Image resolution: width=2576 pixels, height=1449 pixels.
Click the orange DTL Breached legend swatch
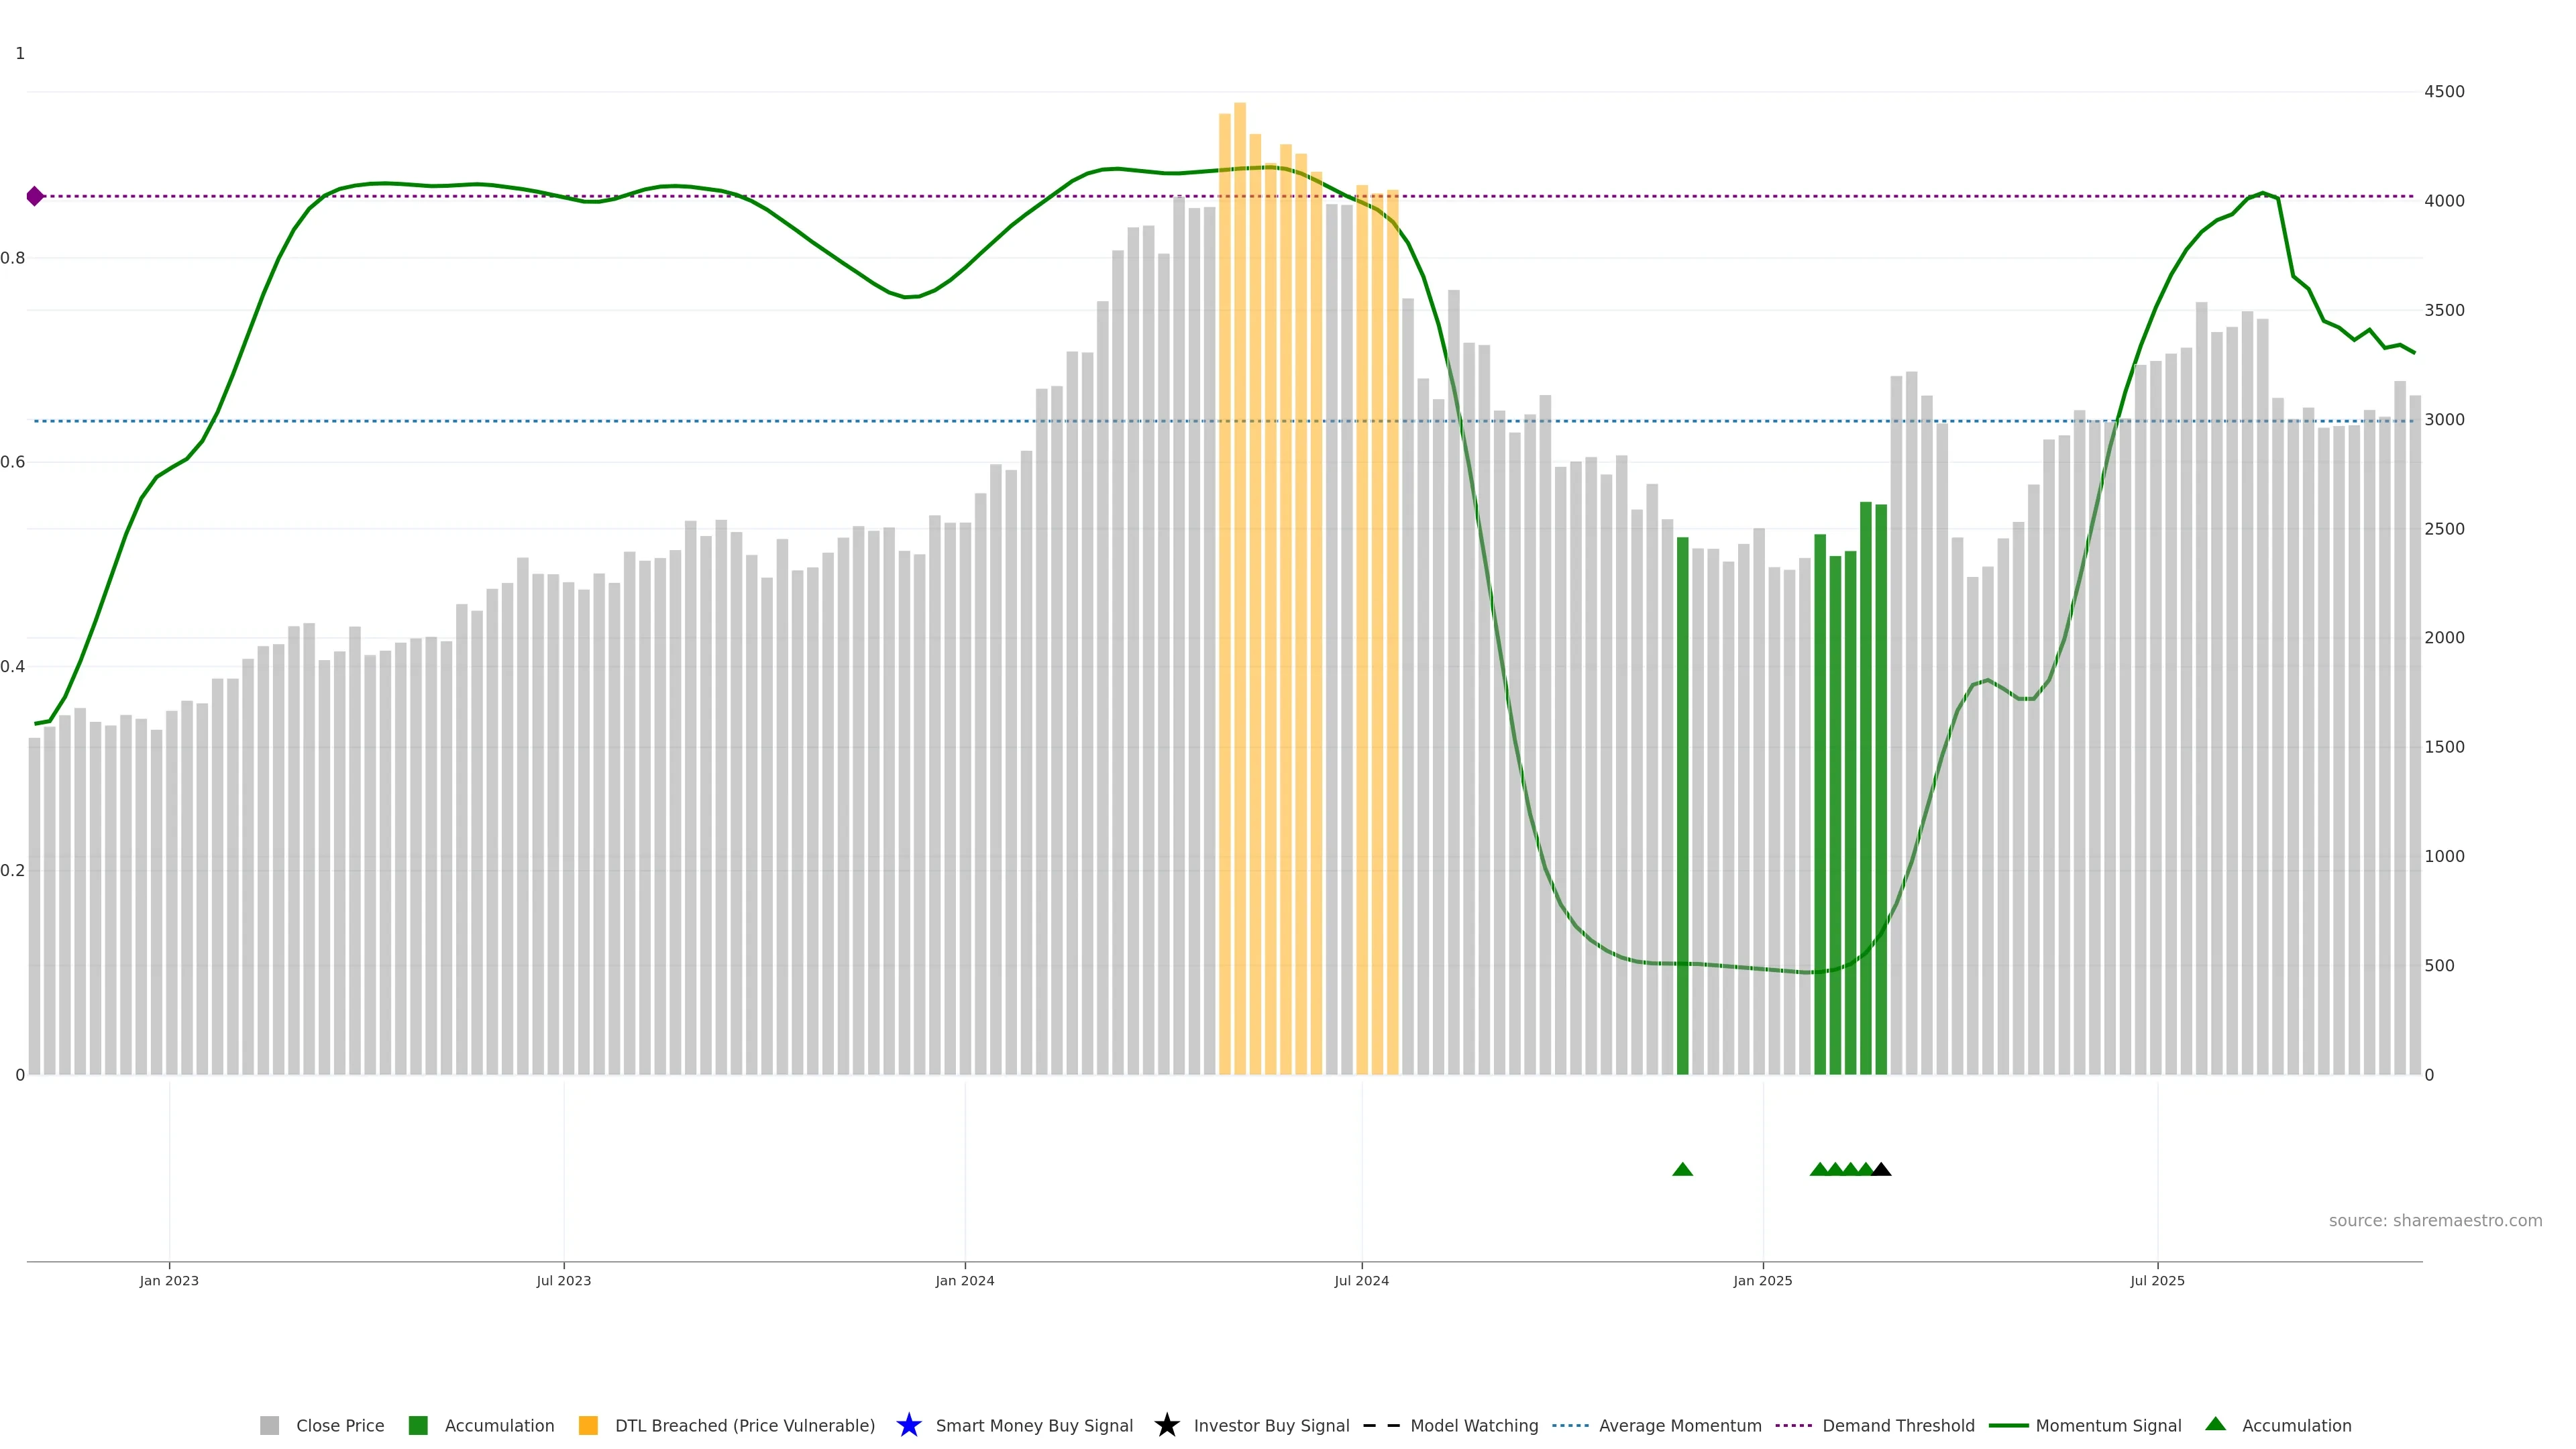tap(588, 1425)
